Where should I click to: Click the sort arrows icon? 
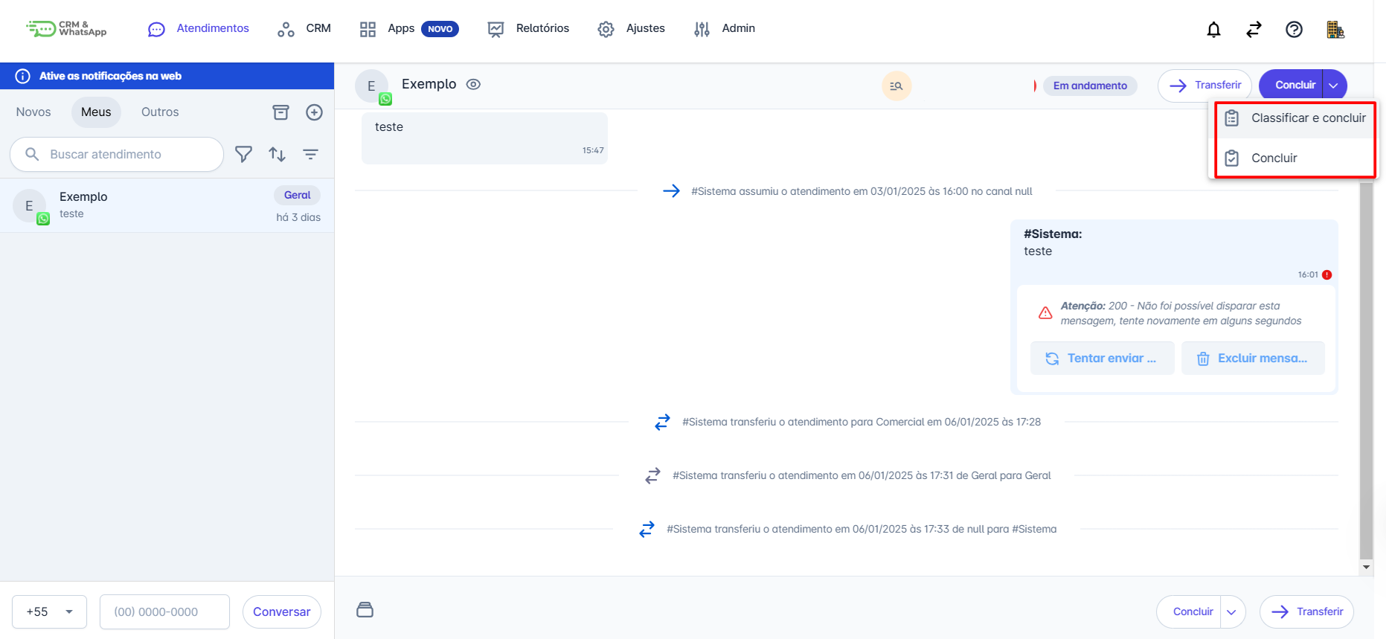[x=277, y=154]
